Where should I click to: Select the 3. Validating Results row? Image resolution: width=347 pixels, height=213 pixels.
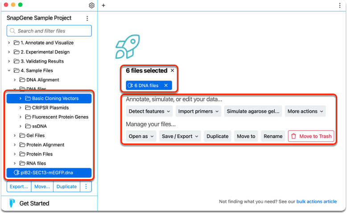click(x=49, y=61)
